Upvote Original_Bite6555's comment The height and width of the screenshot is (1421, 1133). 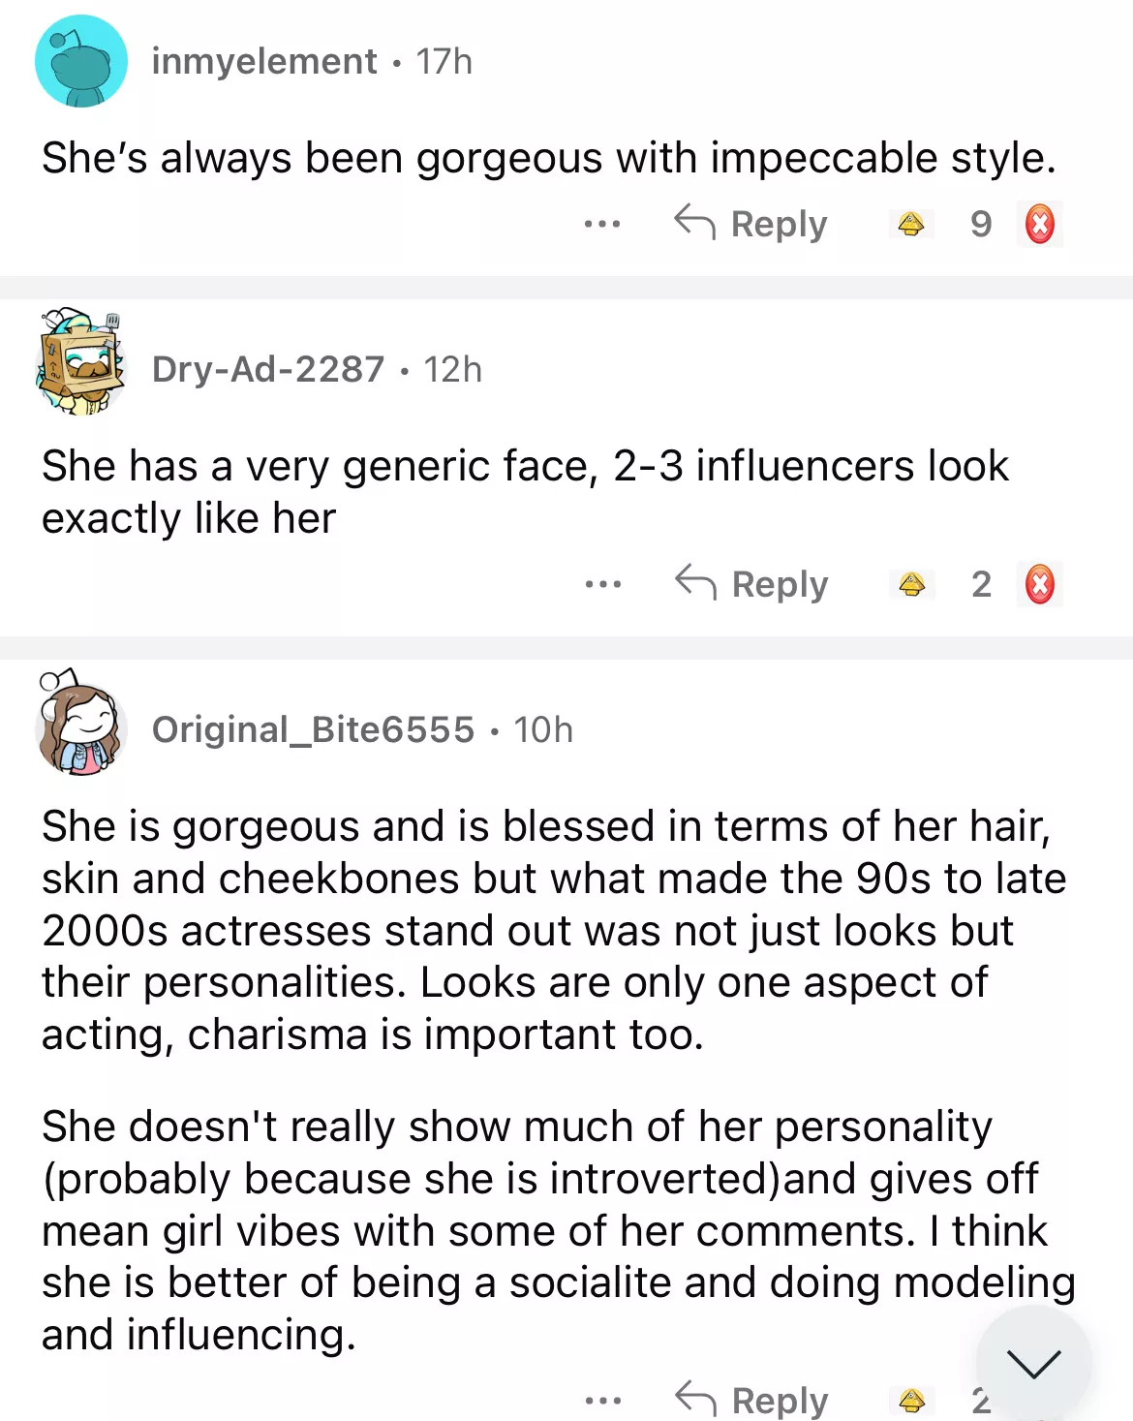[x=911, y=1400]
